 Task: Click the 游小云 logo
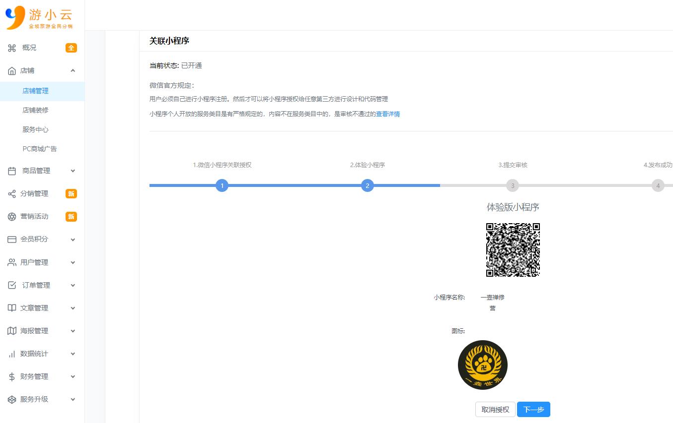[39, 17]
